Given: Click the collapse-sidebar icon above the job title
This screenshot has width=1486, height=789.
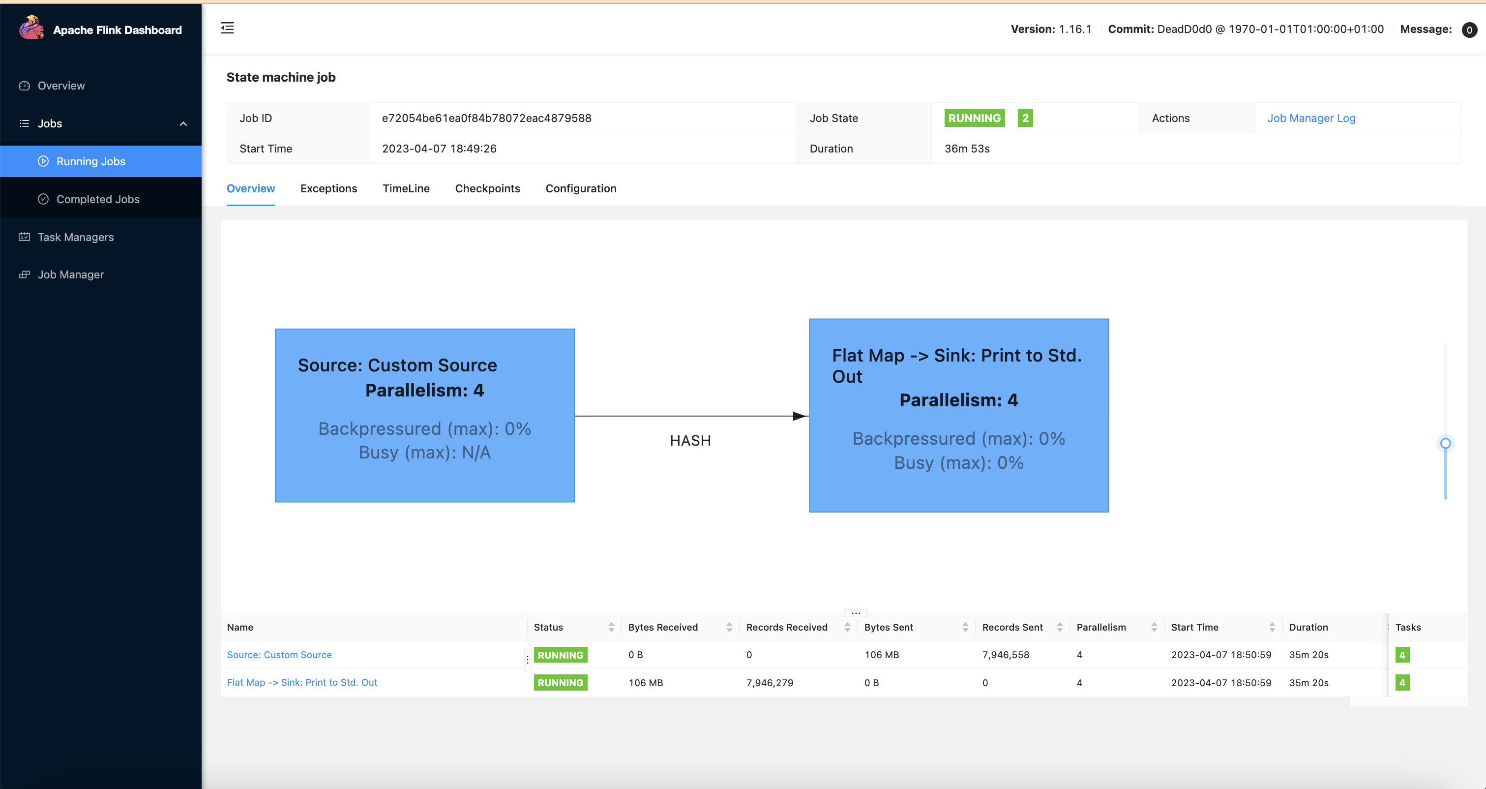Looking at the screenshot, I should click(227, 28).
